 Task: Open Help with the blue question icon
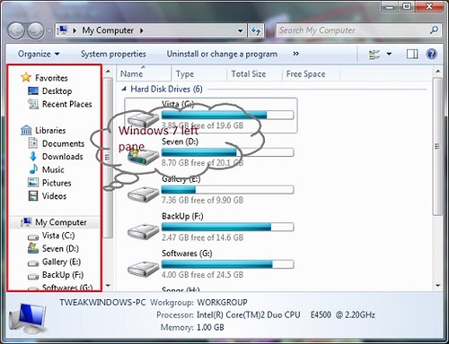click(x=432, y=54)
